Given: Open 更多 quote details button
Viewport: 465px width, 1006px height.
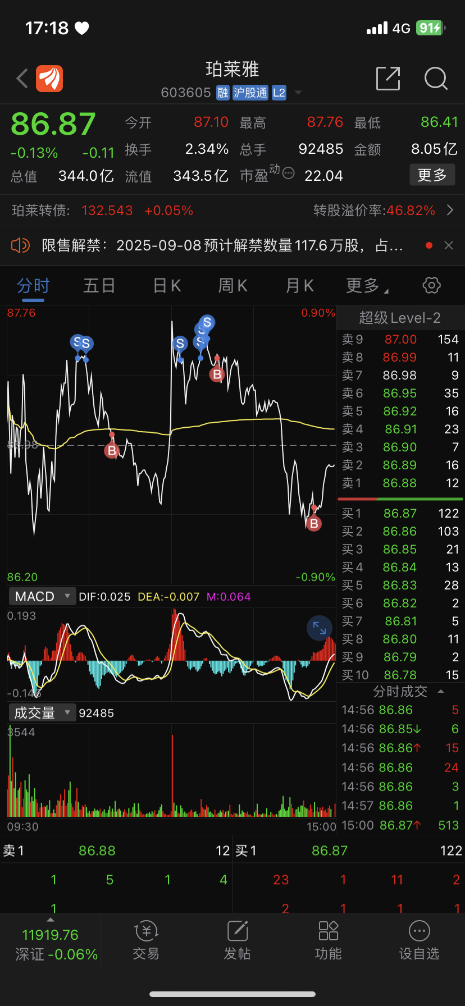Looking at the screenshot, I should click(x=432, y=175).
